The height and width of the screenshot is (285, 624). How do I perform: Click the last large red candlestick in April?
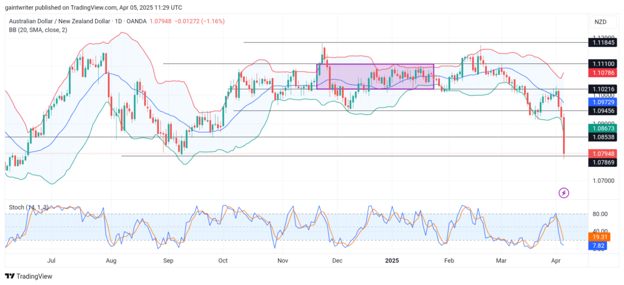564,136
